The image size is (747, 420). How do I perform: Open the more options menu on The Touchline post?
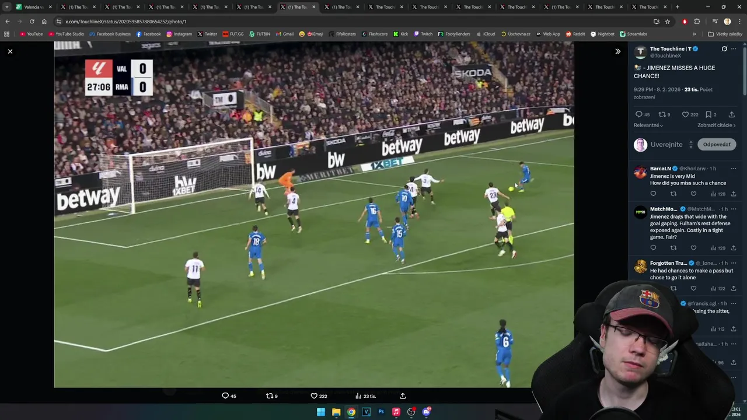[x=734, y=49]
